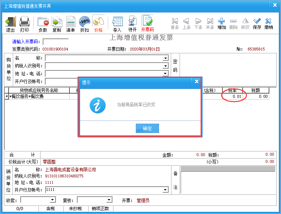
Task: Click the 开票码 invoice code icon
Action: coord(148,23)
